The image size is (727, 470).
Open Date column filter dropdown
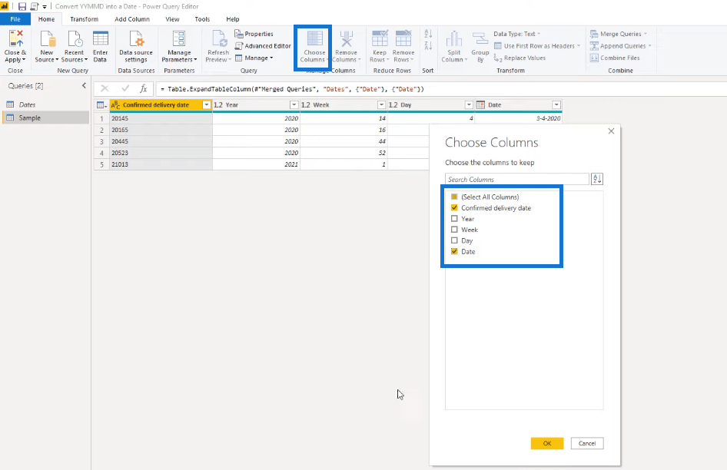coord(556,105)
